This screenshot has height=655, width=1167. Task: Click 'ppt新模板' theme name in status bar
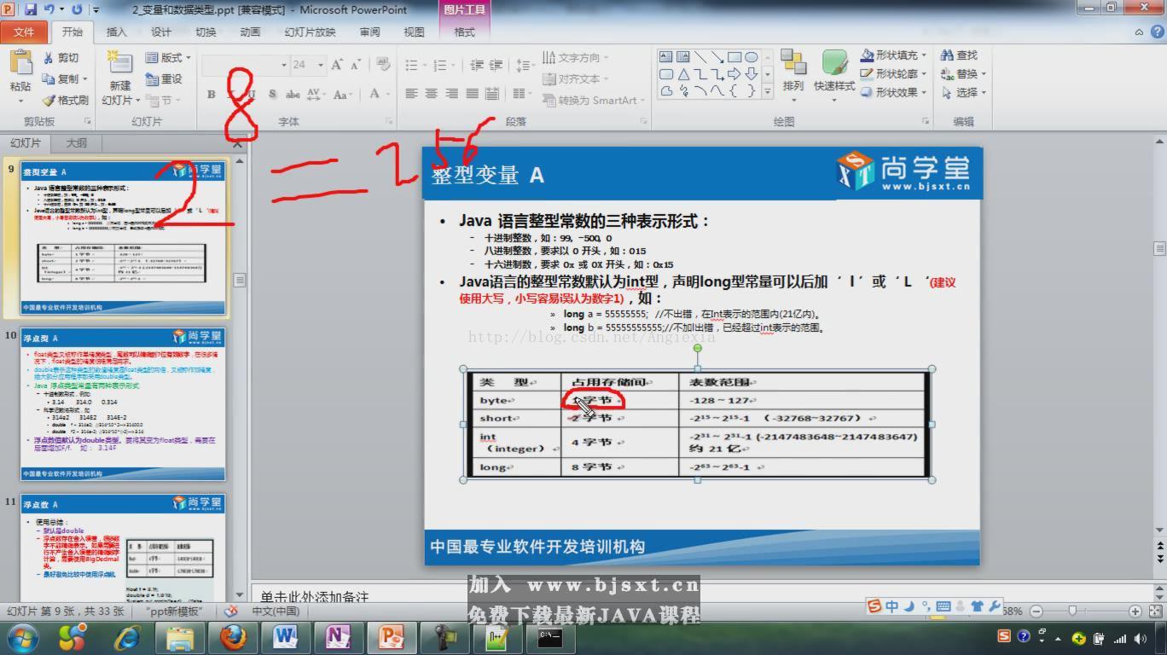pyautogui.click(x=175, y=611)
